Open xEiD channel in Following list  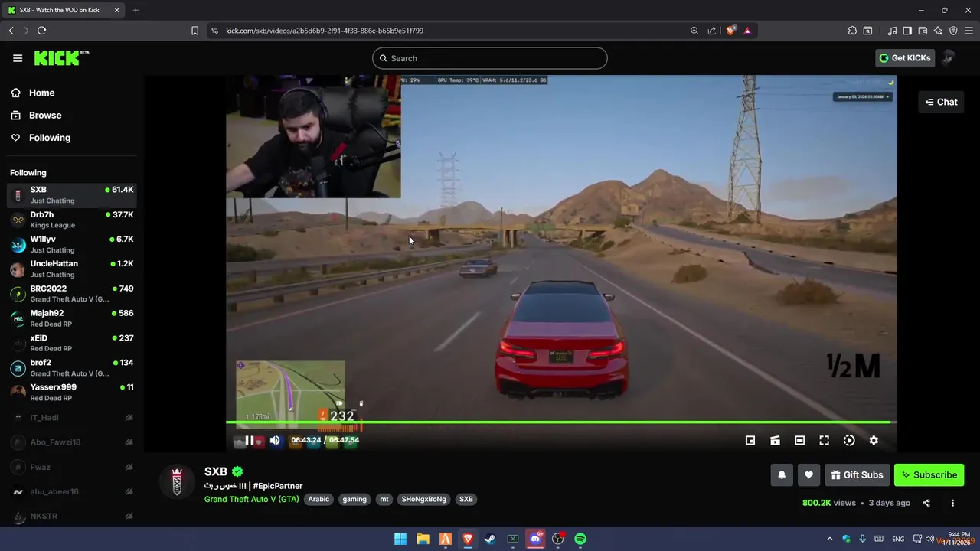(72, 343)
